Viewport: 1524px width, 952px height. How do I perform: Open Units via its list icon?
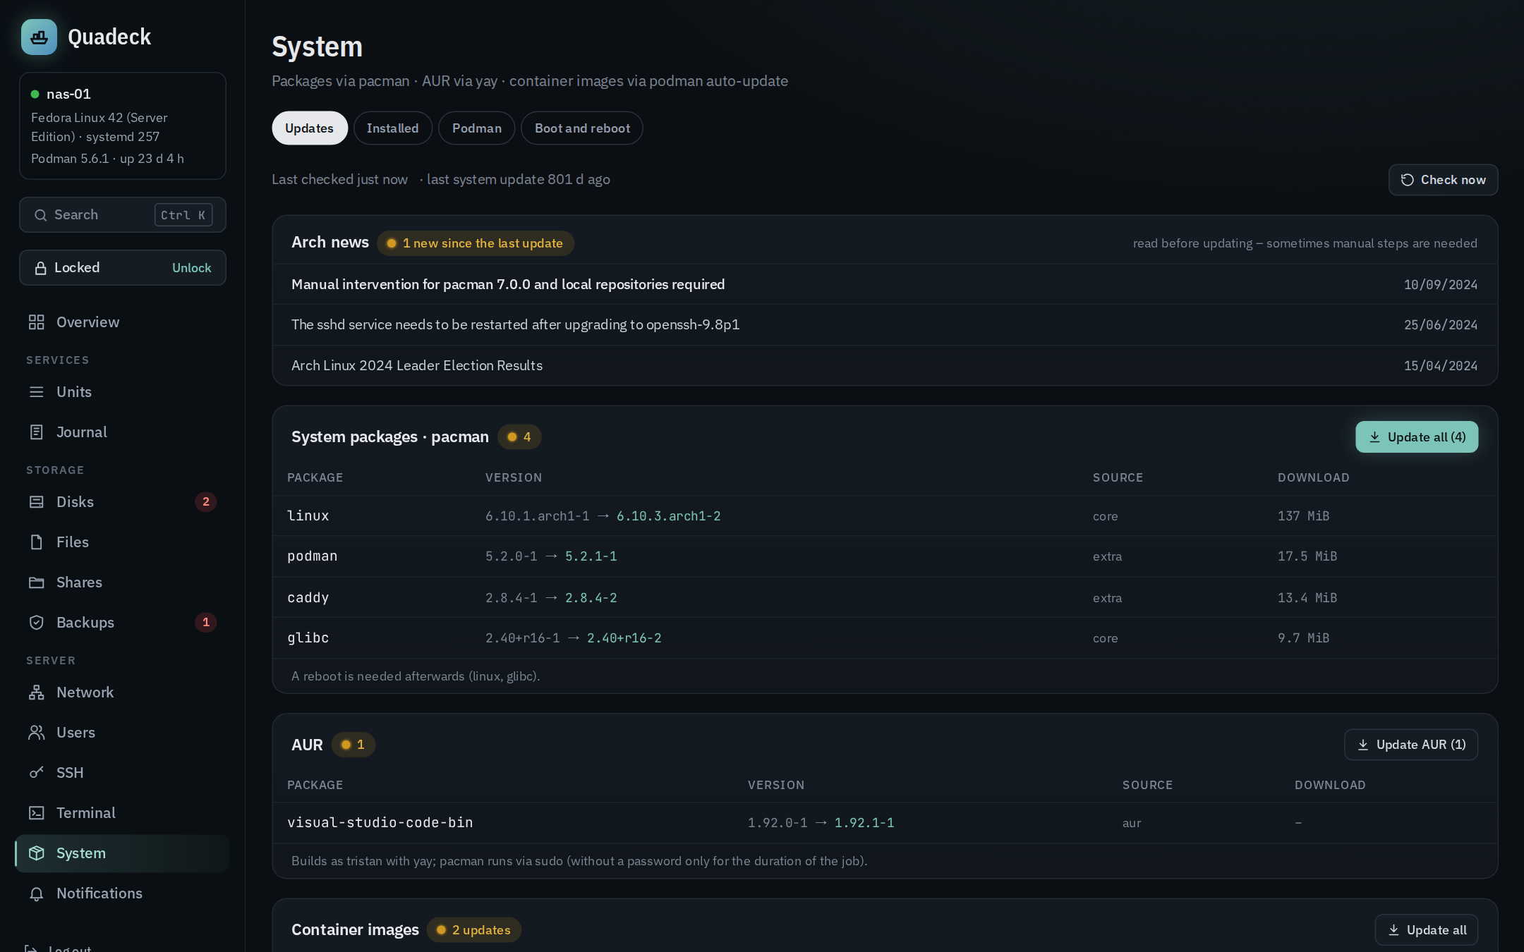point(37,392)
